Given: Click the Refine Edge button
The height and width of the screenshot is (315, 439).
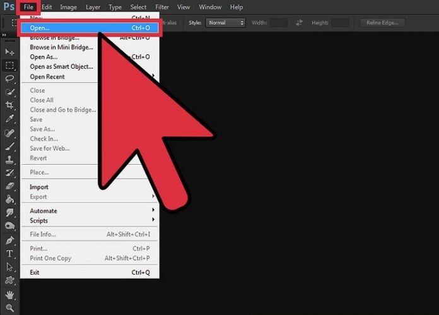Looking at the screenshot, I should tap(382, 23).
